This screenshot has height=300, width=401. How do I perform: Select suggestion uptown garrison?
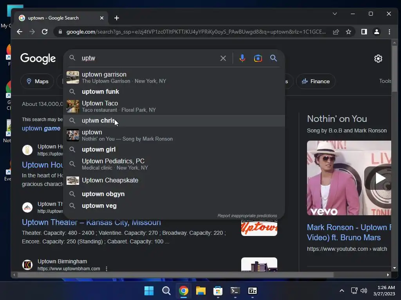pos(174,77)
